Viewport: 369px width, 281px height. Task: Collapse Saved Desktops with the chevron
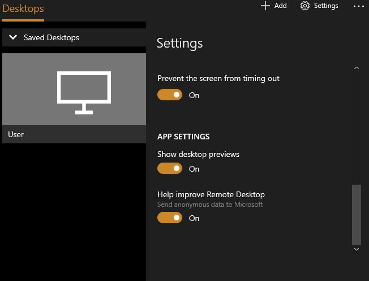tap(13, 37)
